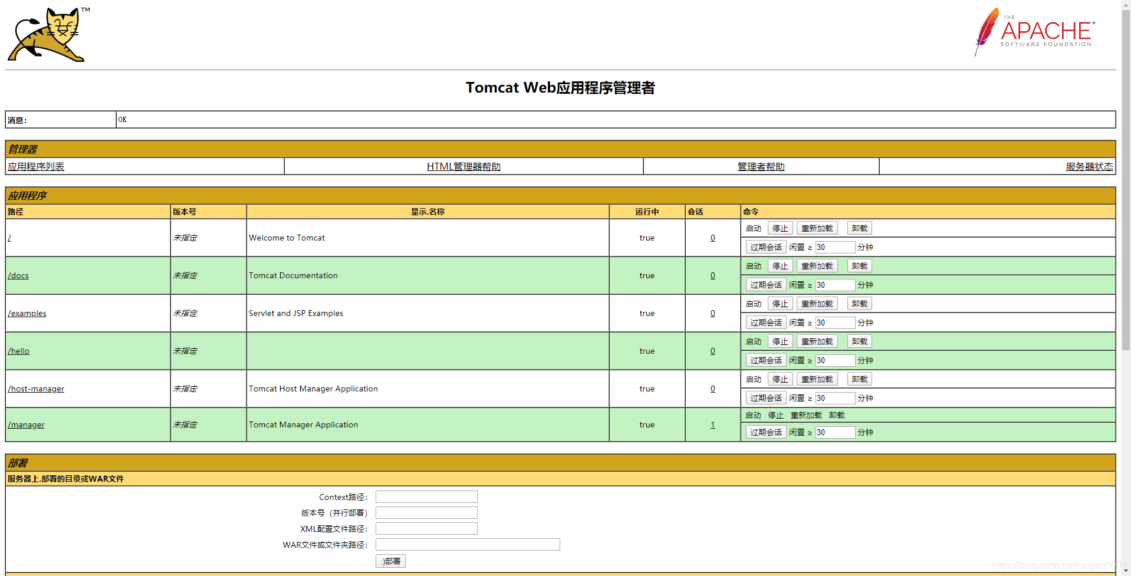Click the 版本号 (并行部署) input field
Viewport: 1131px width, 576px height.
click(426, 513)
